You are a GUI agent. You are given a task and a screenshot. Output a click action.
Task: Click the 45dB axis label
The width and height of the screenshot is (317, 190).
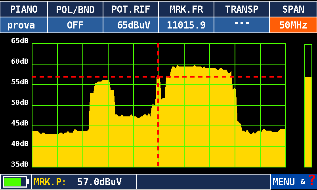(20, 123)
